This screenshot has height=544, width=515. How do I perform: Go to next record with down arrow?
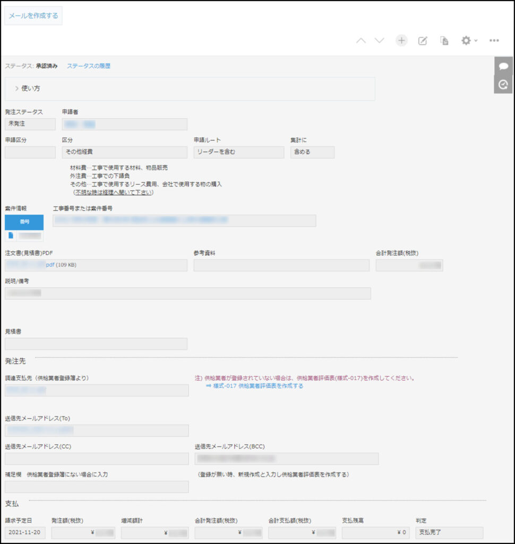(x=379, y=41)
